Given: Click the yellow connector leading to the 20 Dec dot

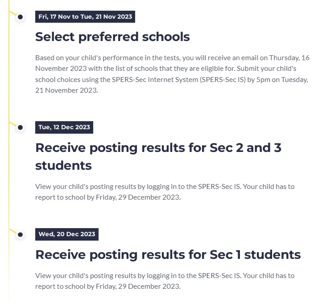Looking at the screenshot, I should [13, 231].
